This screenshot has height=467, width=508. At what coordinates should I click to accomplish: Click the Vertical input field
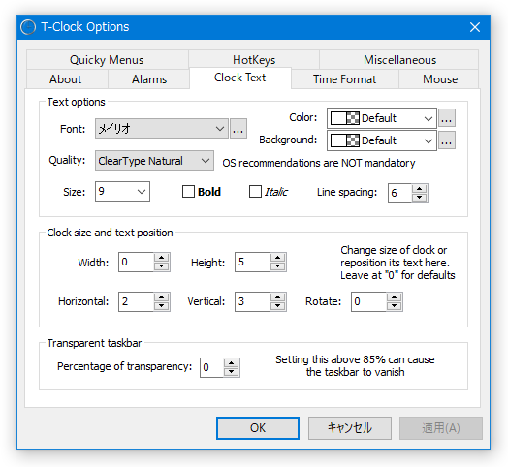(x=252, y=301)
